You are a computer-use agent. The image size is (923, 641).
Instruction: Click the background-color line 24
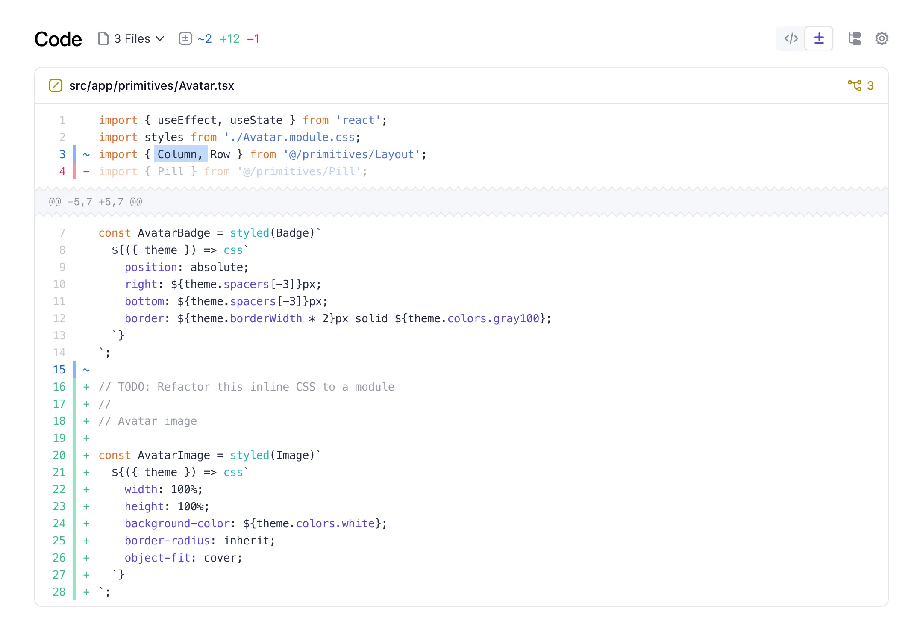click(256, 523)
